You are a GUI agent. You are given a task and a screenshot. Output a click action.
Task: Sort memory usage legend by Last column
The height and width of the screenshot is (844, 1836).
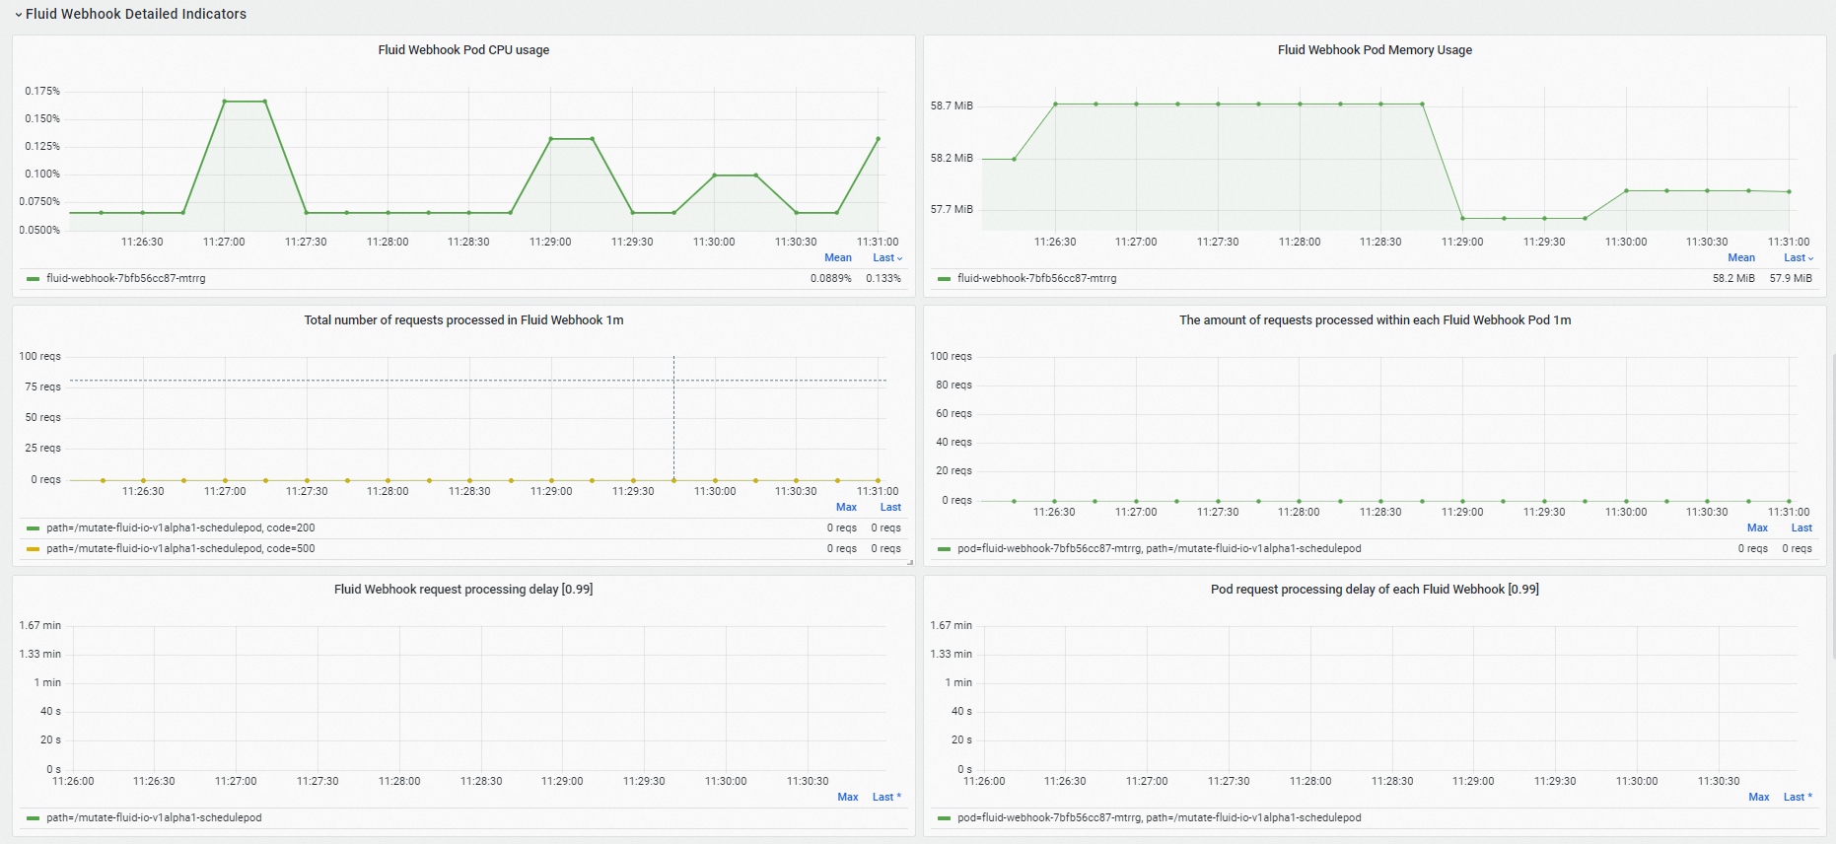[x=1798, y=258]
